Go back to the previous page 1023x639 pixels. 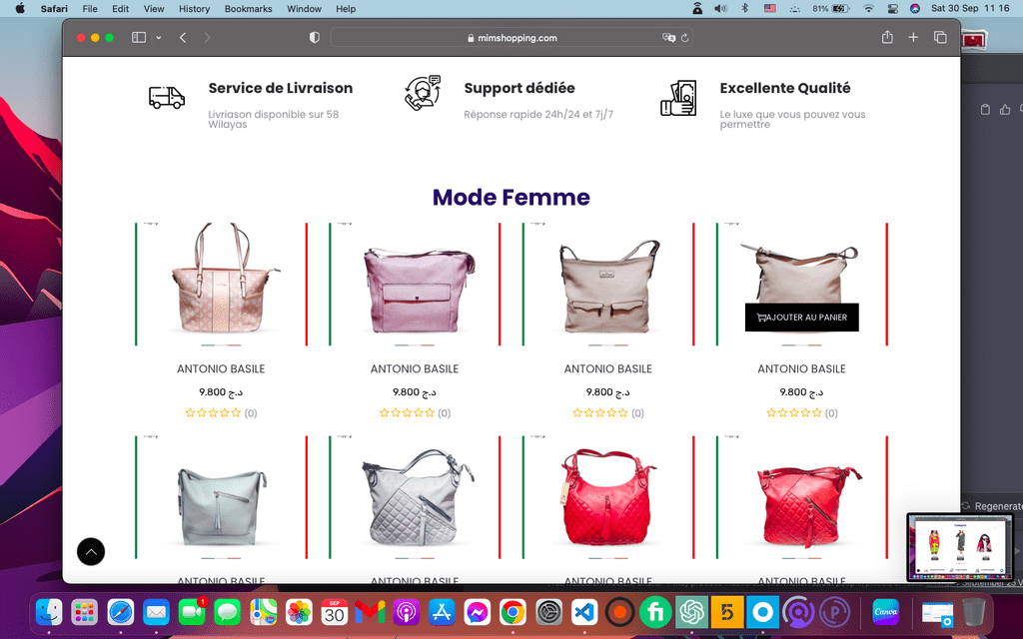[x=183, y=38]
